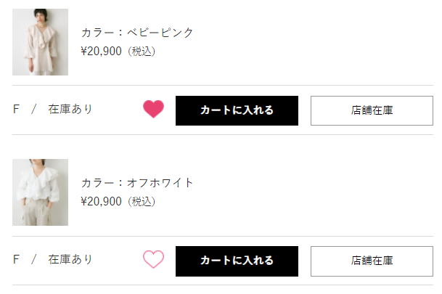Add the baby pink blouse to cart
The image size is (442, 294).
coord(237,110)
